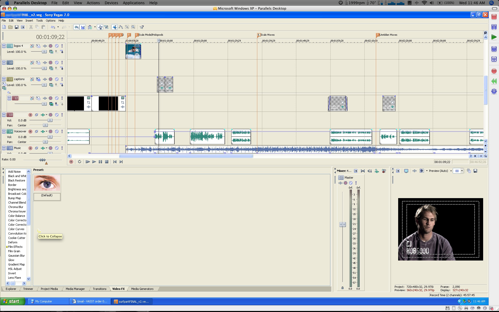
Task: Open Windows Start menu
Action: point(13,301)
